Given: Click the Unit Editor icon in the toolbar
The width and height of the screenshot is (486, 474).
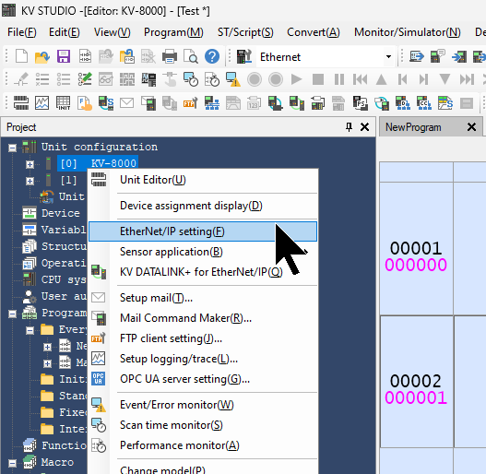Looking at the screenshot, I should point(21,103).
